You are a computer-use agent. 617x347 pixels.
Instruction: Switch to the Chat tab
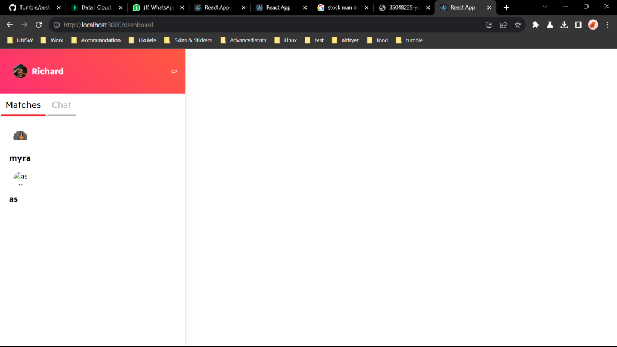(x=61, y=105)
